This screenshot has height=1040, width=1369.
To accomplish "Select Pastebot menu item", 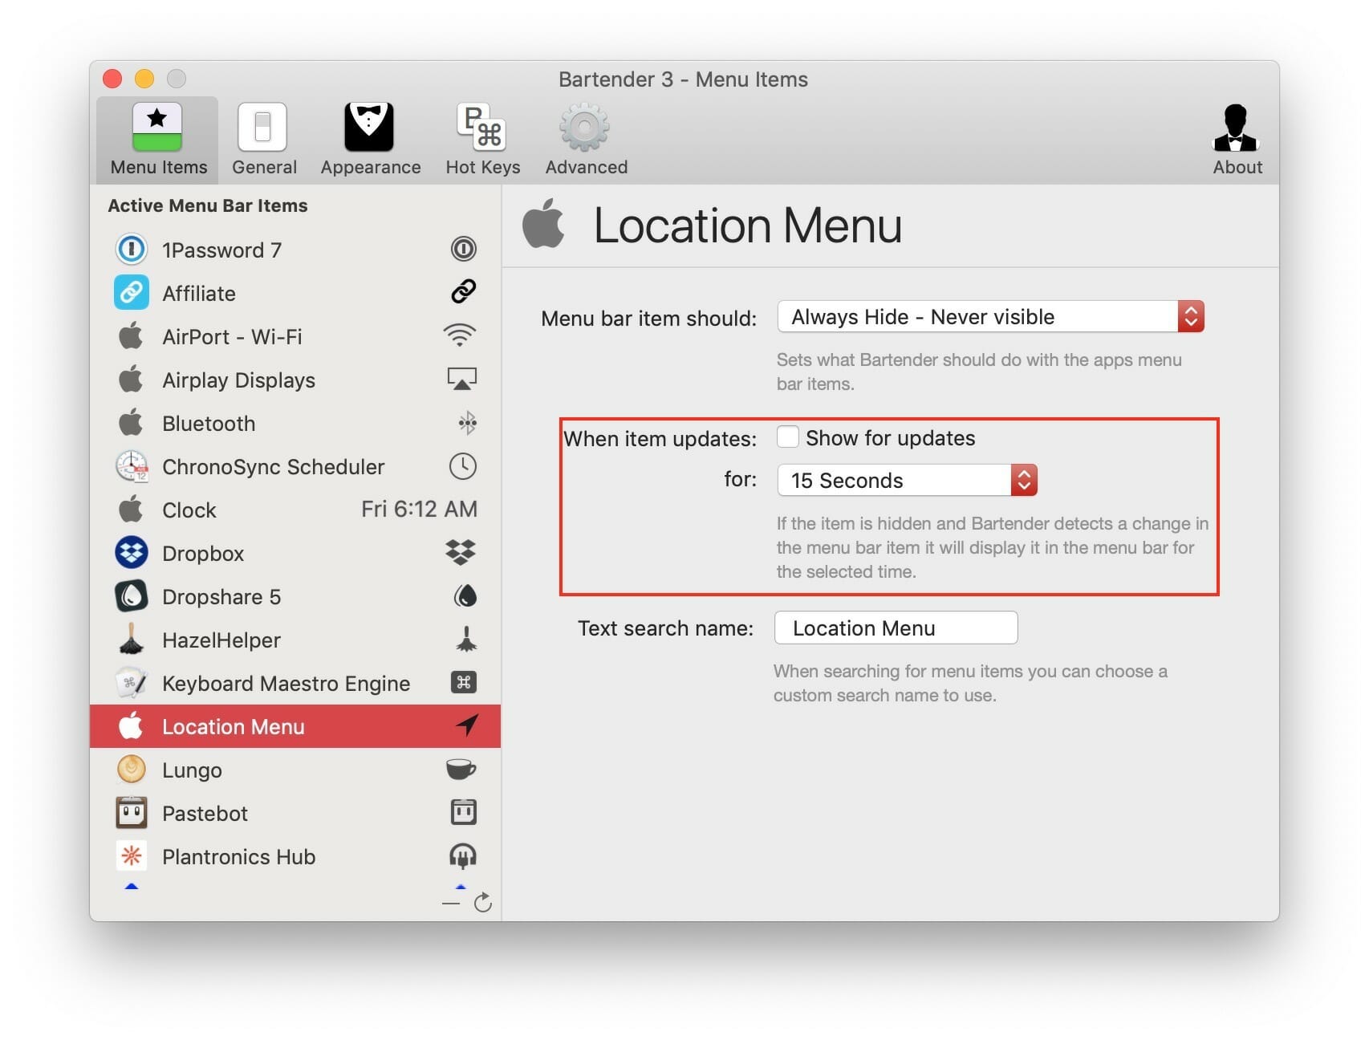I will [295, 813].
